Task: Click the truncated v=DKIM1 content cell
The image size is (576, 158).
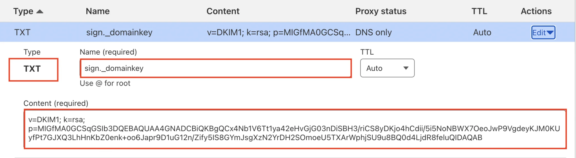Action: tap(279, 32)
